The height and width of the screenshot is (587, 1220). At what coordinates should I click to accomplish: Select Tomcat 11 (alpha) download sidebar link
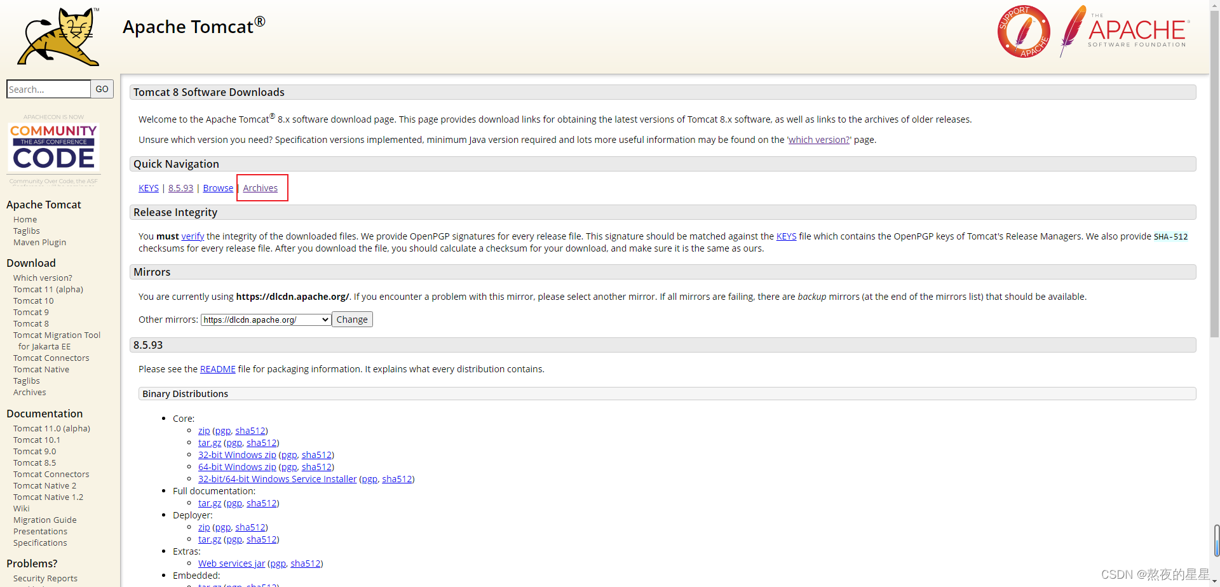pos(48,290)
